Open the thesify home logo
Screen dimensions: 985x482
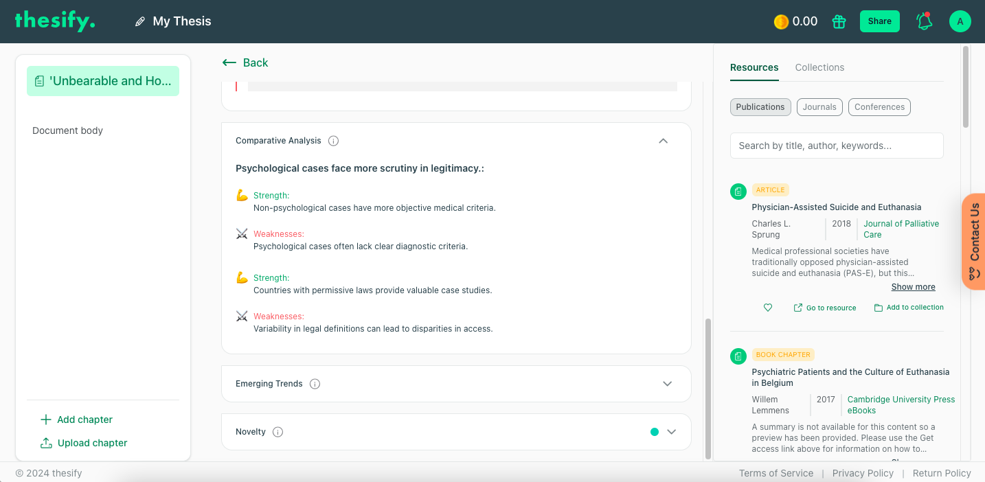pos(54,21)
